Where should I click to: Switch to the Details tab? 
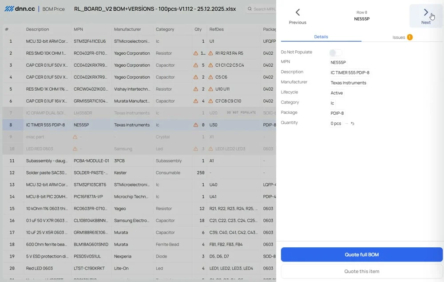pyautogui.click(x=321, y=37)
